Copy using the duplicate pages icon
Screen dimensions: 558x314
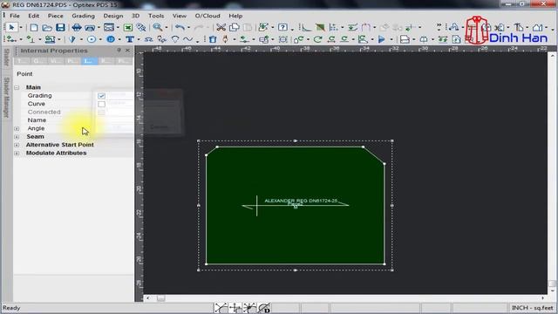[235, 27]
